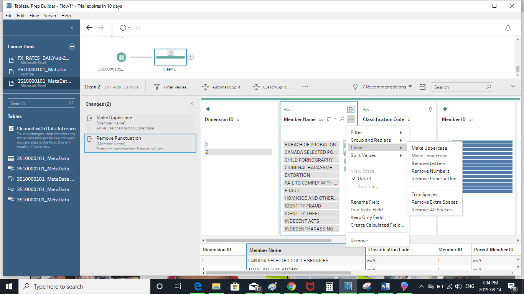
Task: Click the flow pane vertical scrollbar
Action: click(x=518, y=69)
